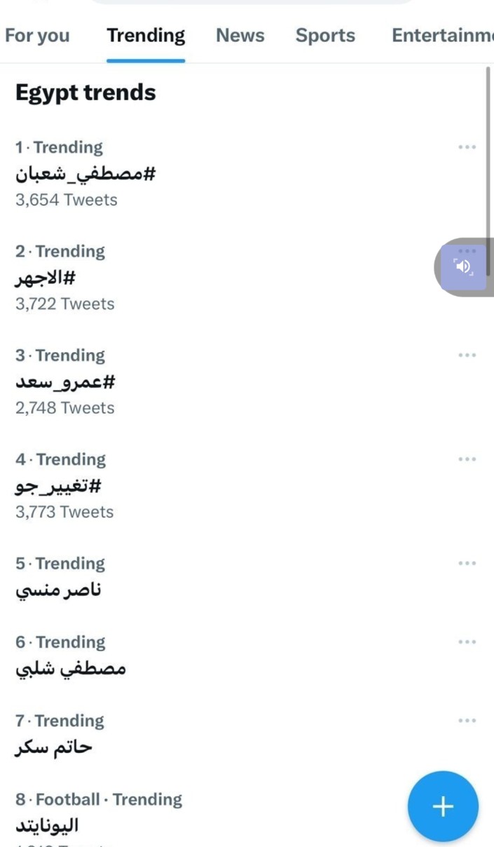Switch to the For you tab
The image size is (494, 847).
click(37, 36)
